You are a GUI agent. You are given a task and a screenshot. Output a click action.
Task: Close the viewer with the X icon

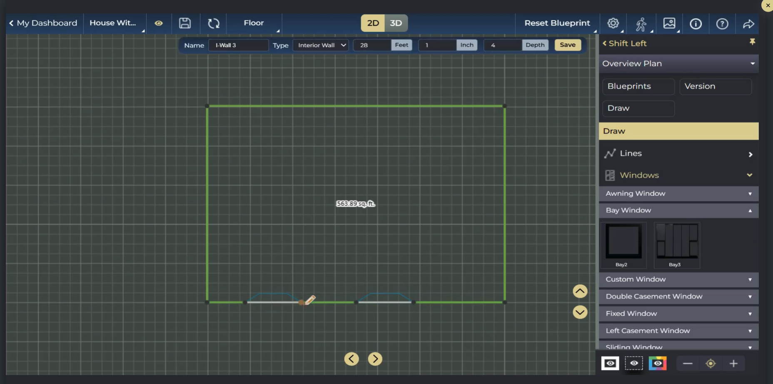[768, 5]
